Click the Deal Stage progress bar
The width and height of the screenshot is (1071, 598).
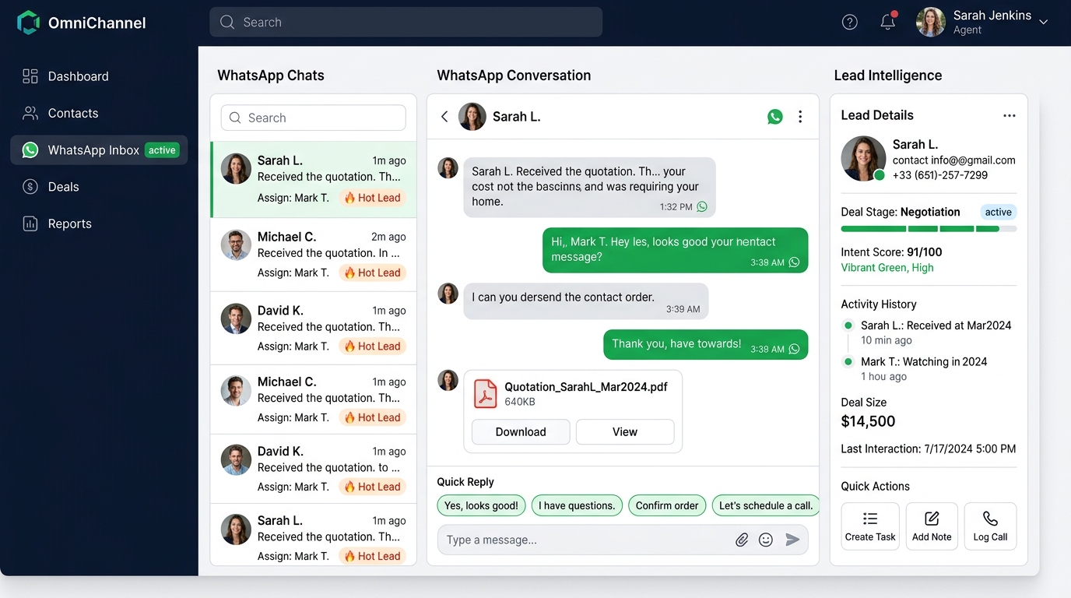pos(929,229)
